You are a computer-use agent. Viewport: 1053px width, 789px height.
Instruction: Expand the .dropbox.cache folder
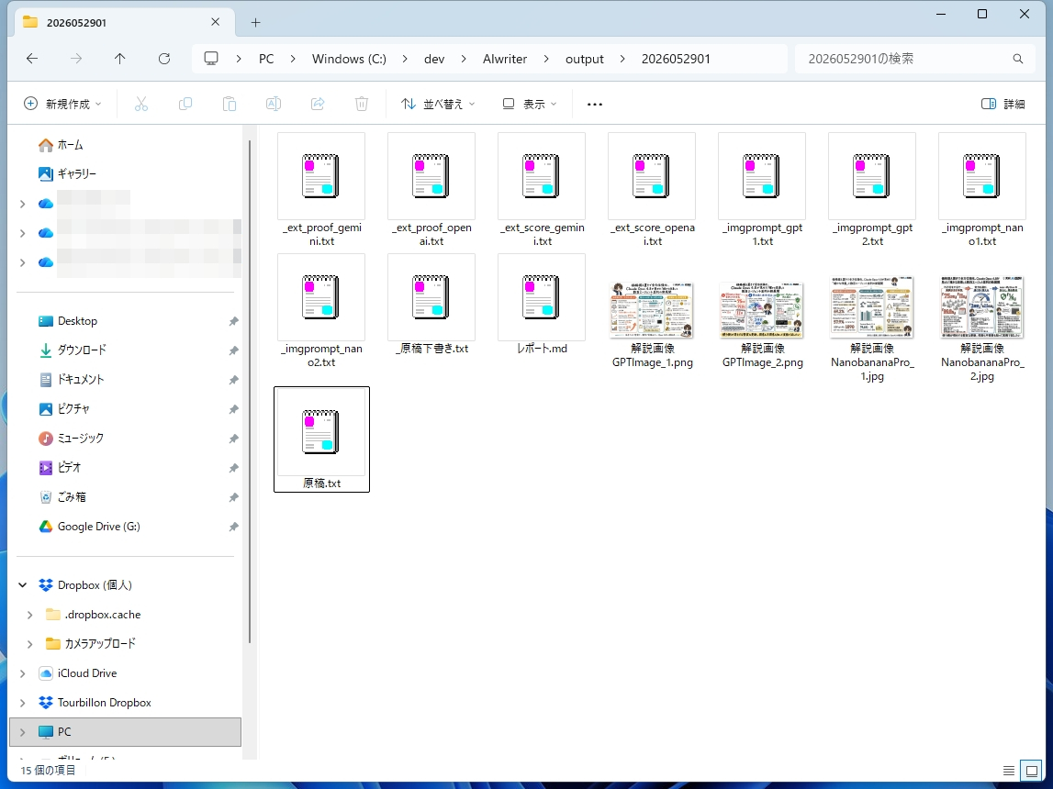point(29,615)
